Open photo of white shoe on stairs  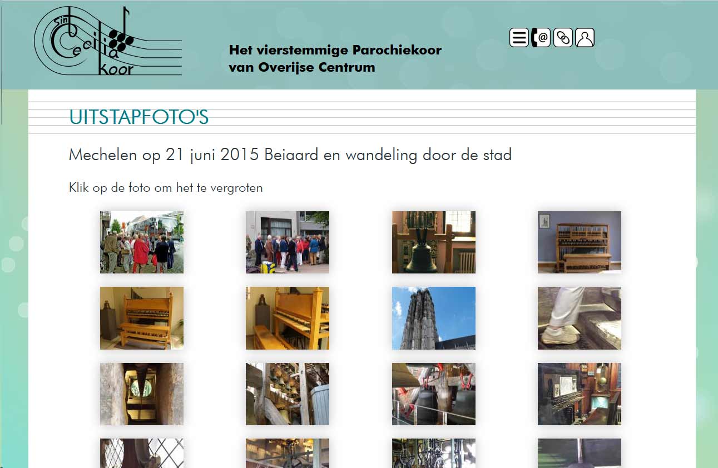click(x=580, y=318)
